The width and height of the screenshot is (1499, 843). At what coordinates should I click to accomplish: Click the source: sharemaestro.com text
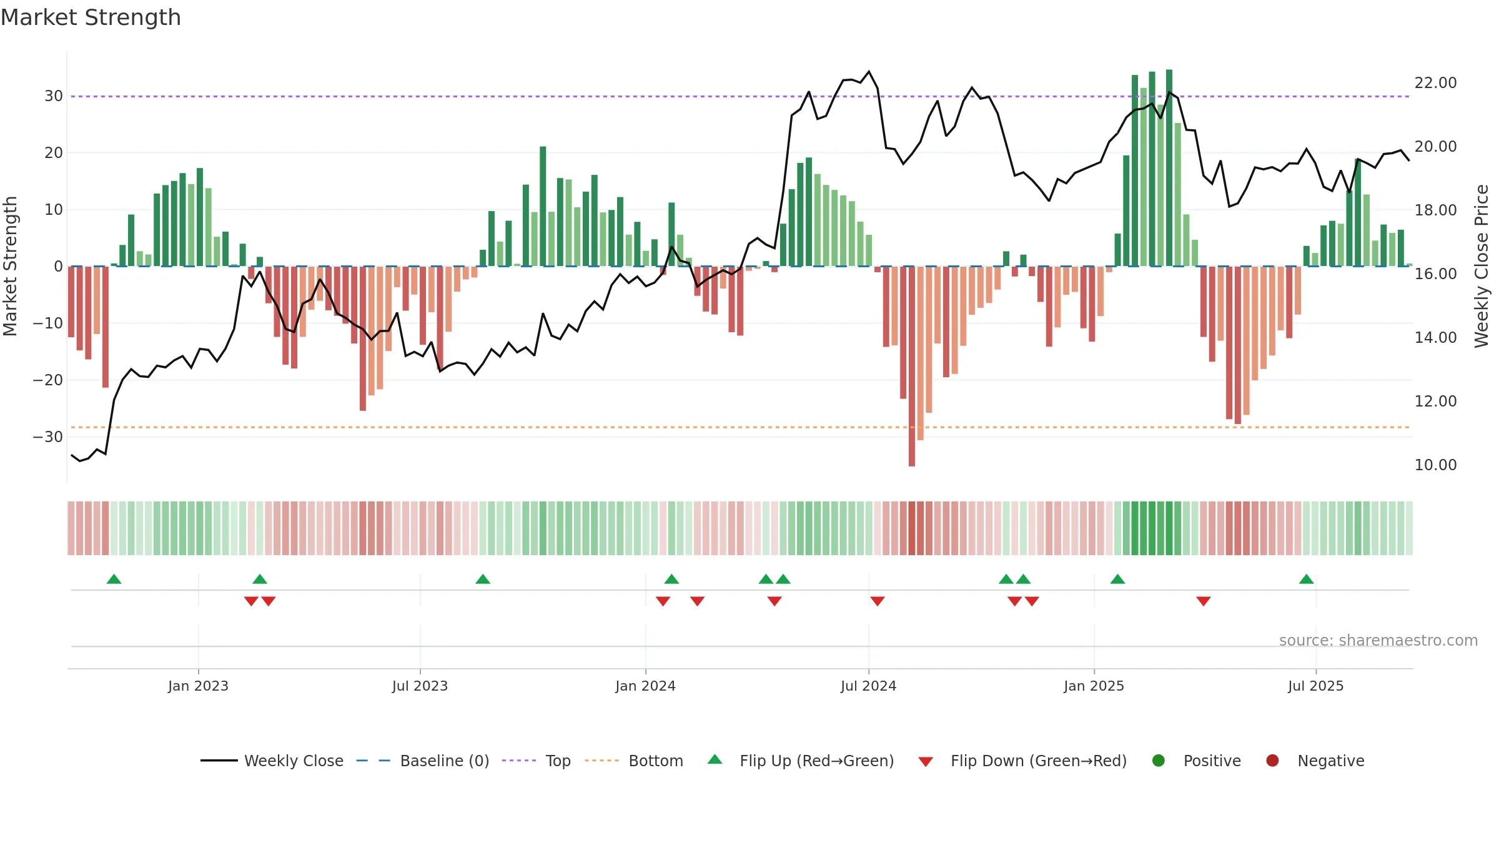(x=1378, y=641)
